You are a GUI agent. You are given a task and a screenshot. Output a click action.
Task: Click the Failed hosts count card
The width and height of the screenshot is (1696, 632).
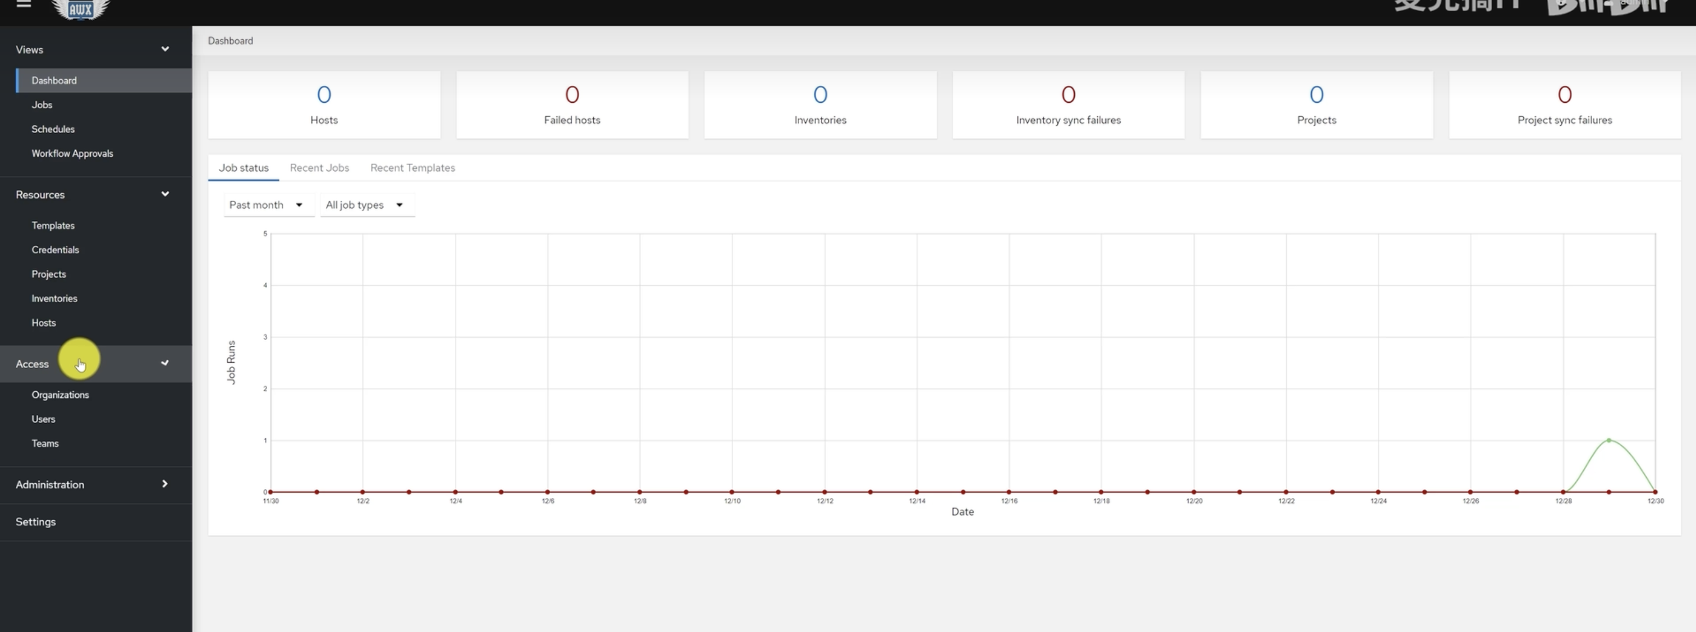[x=571, y=104]
